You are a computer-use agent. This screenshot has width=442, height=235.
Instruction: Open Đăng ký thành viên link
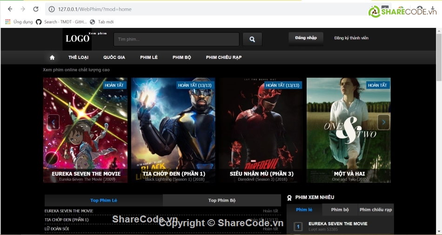[351, 38]
